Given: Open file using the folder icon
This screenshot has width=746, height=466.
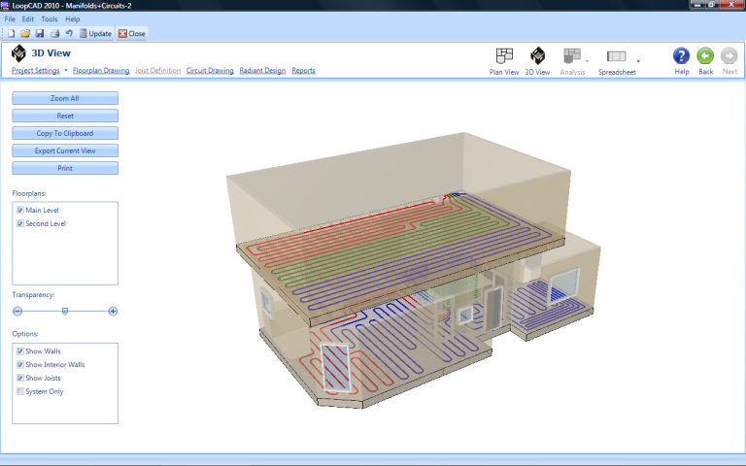Looking at the screenshot, I should pyautogui.click(x=25, y=33).
